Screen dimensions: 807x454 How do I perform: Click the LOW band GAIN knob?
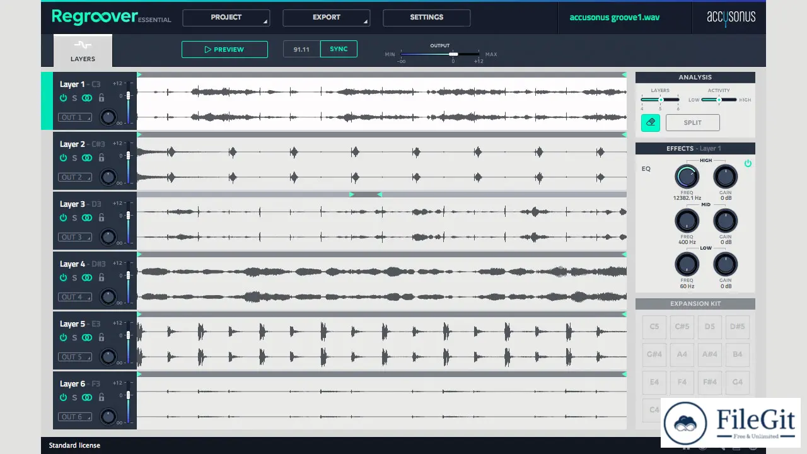pos(726,264)
